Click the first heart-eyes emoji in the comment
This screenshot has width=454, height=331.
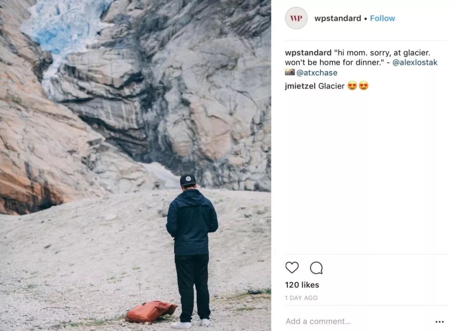(x=352, y=86)
